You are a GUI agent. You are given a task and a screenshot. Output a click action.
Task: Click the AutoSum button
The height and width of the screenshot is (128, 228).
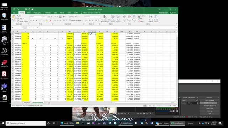click(142, 16)
